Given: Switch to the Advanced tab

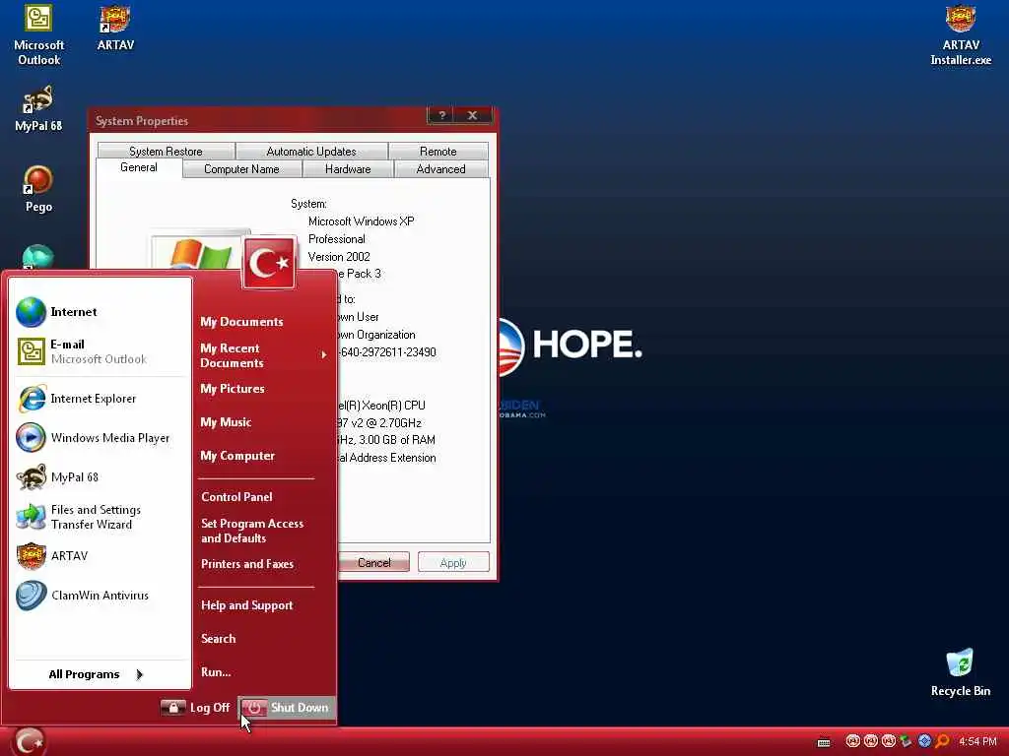Looking at the screenshot, I should [440, 169].
